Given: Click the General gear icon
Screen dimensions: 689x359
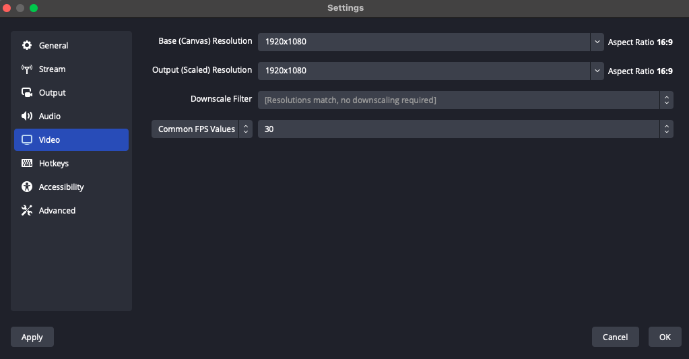Looking at the screenshot, I should 27,46.
